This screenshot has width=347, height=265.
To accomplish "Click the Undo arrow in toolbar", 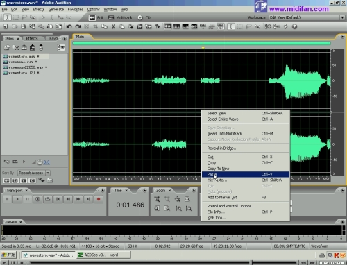I will coord(69,26).
